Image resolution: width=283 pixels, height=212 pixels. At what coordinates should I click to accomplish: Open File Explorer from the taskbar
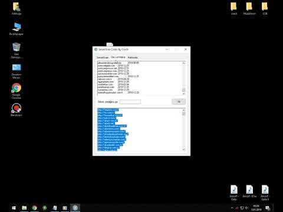point(24,208)
